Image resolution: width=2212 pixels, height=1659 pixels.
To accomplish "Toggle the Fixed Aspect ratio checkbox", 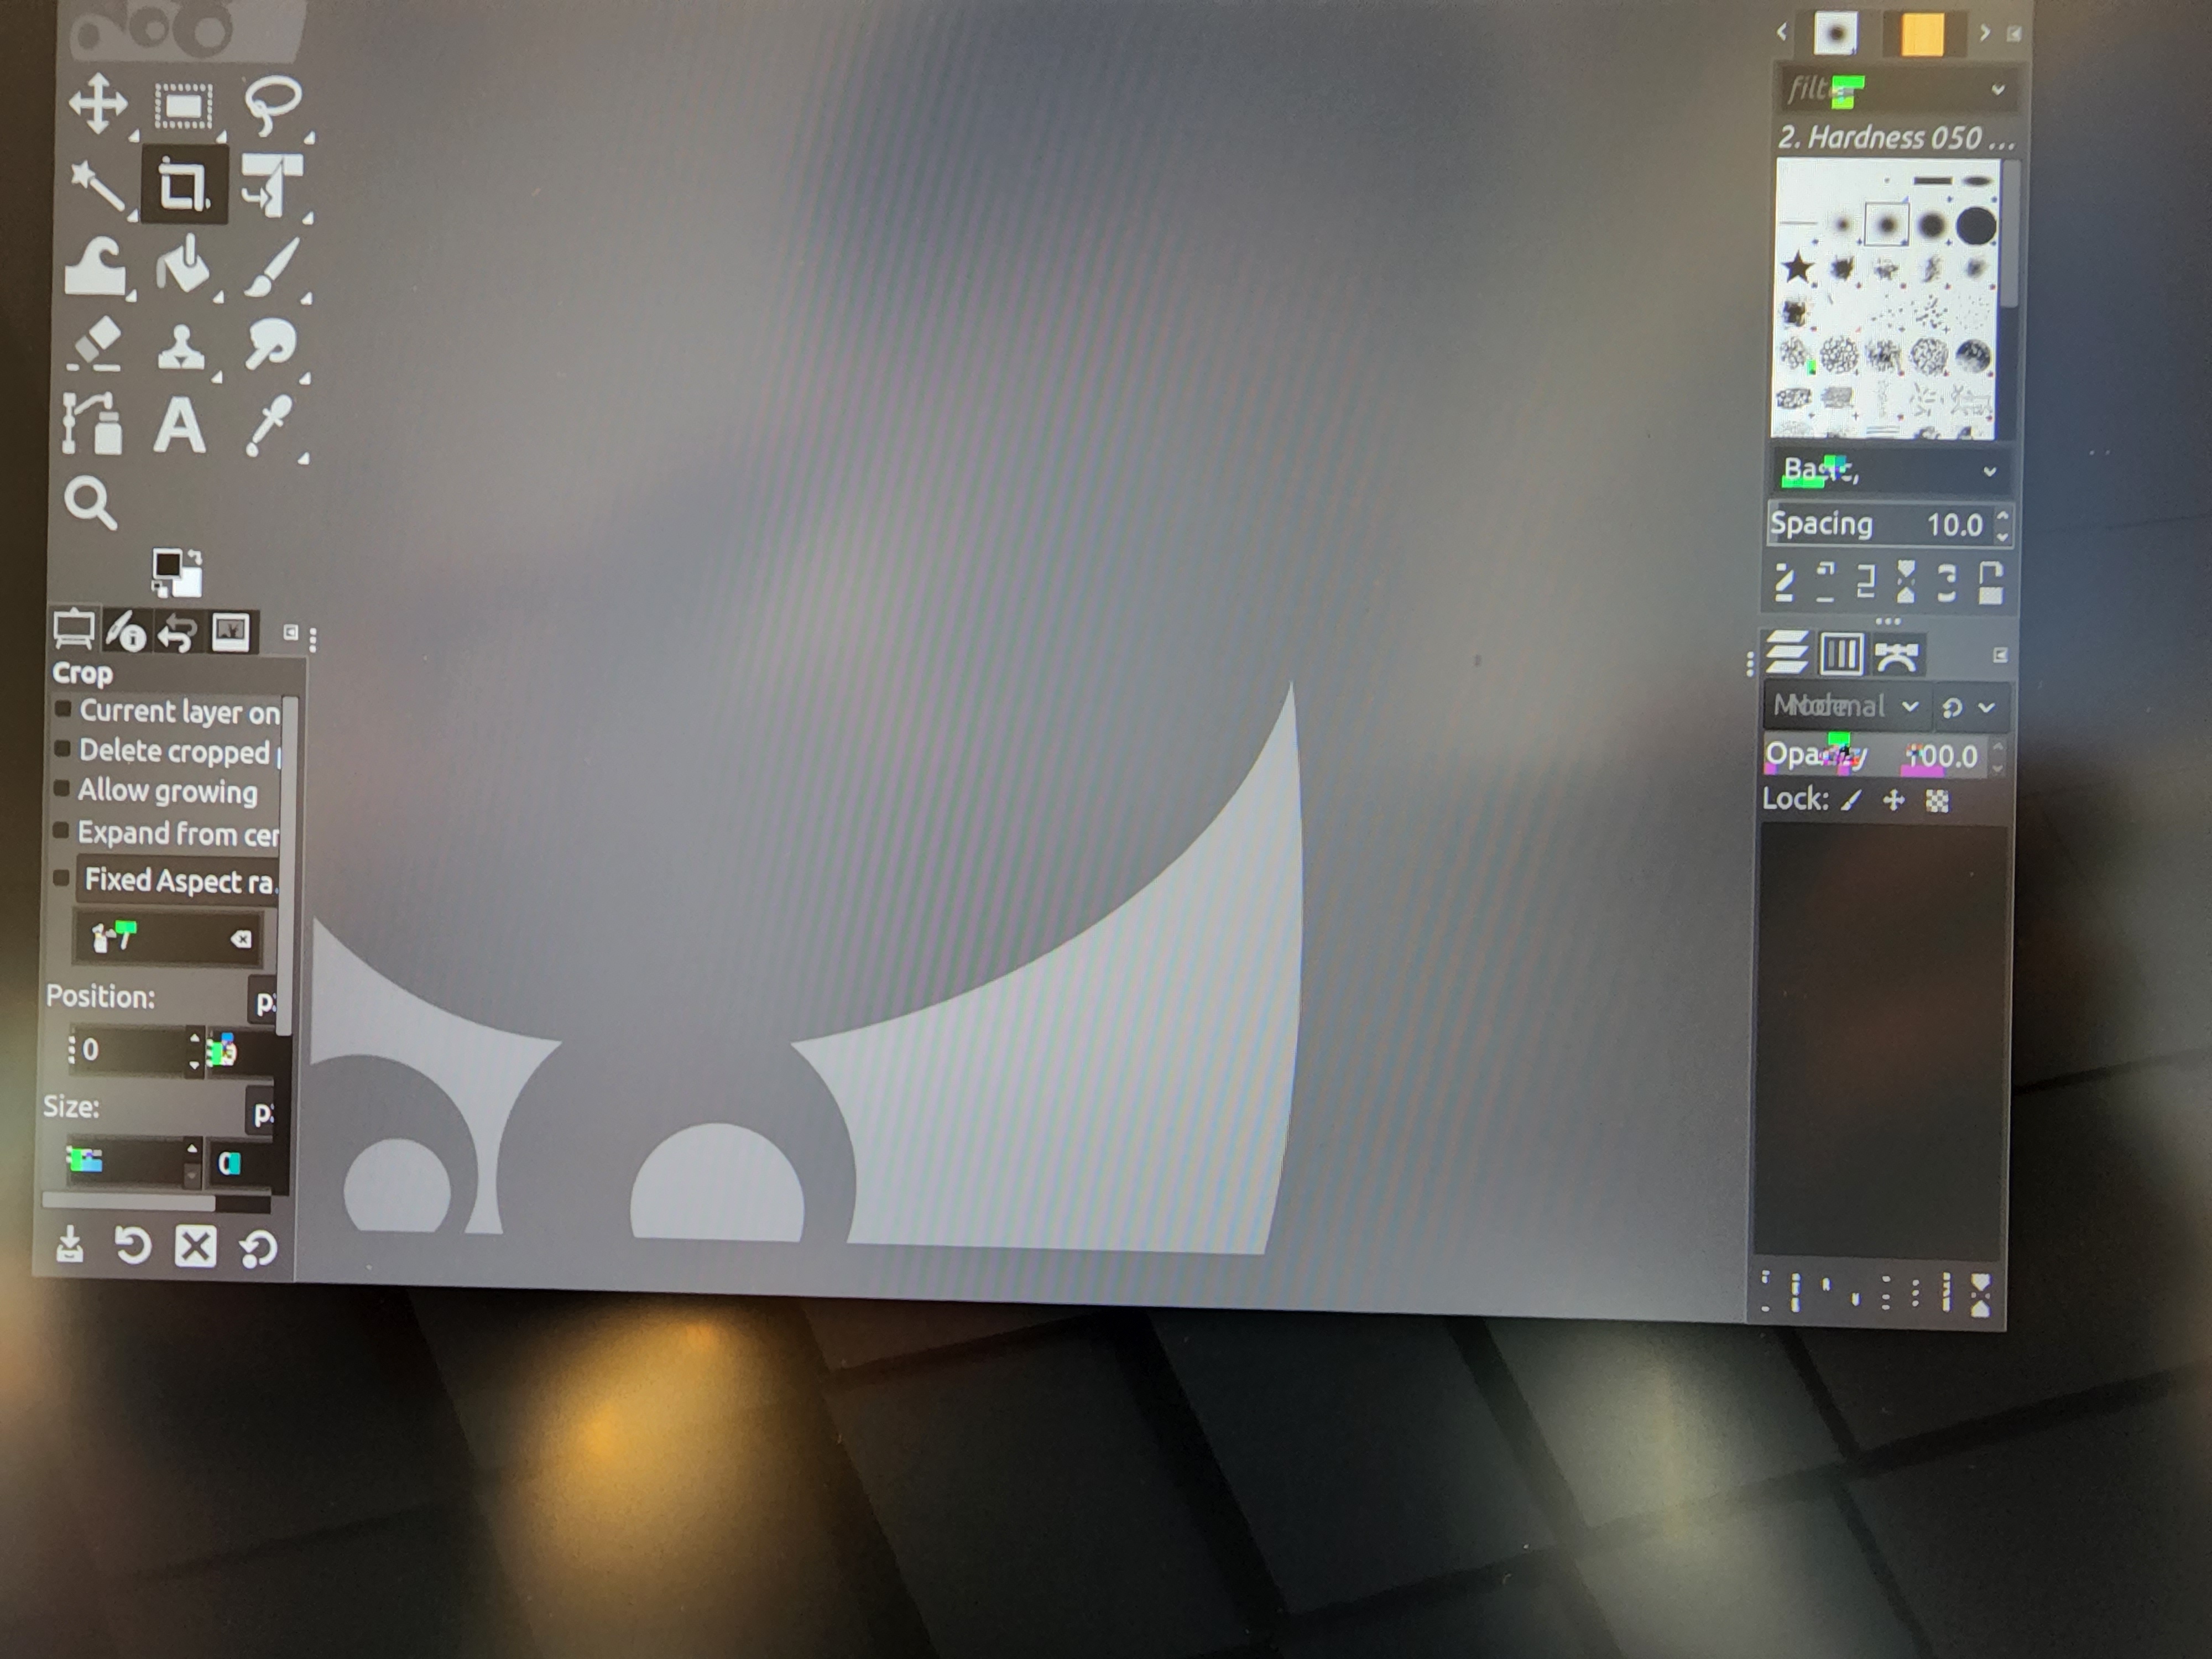I will click(61, 877).
